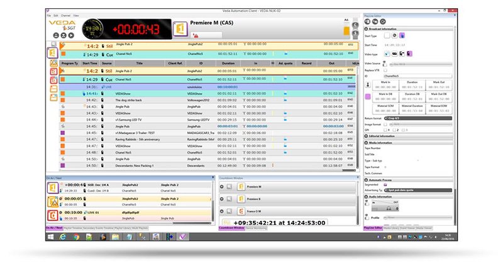Click the Title column header
503x275 pixels.
140,63
